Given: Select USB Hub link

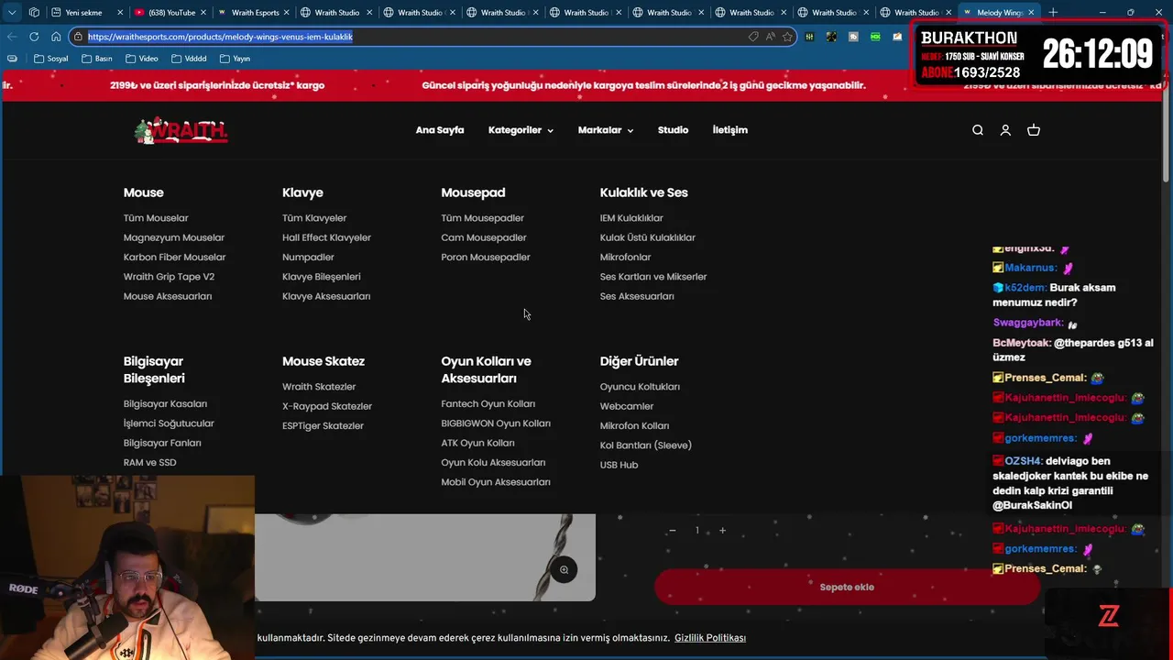Looking at the screenshot, I should (619, 465).
